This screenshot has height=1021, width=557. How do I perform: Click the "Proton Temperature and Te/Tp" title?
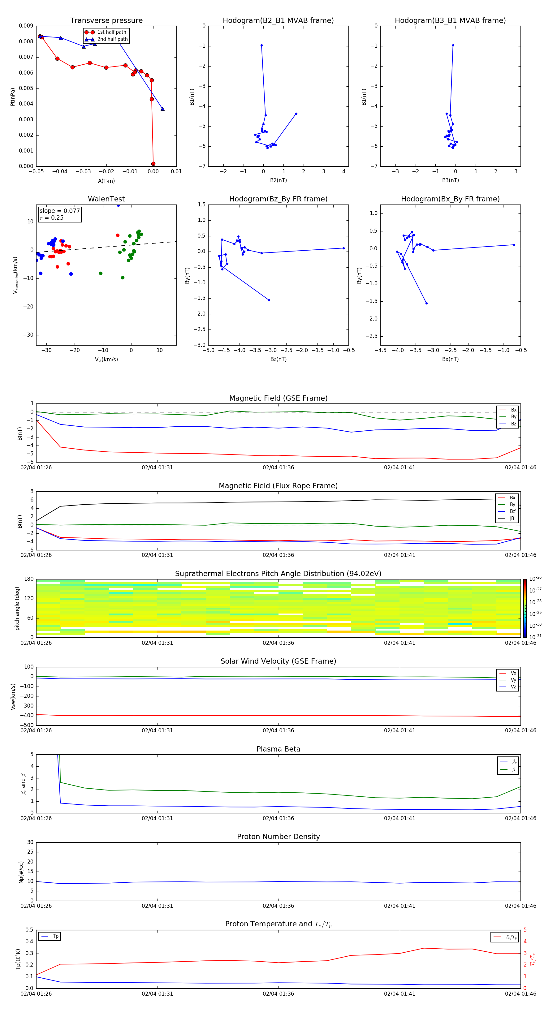point(278,924)
